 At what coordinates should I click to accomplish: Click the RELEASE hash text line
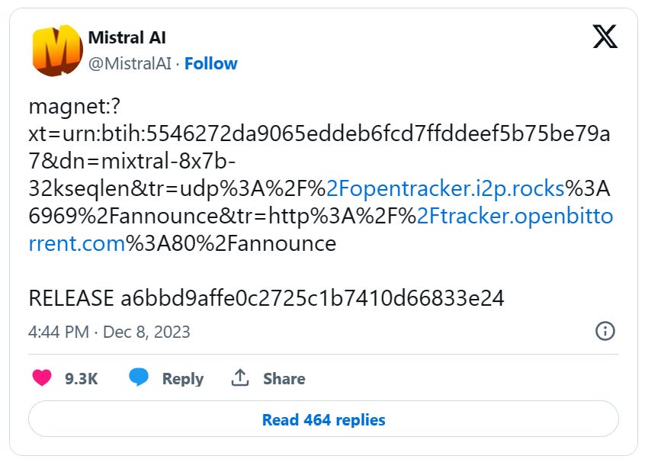267,298
